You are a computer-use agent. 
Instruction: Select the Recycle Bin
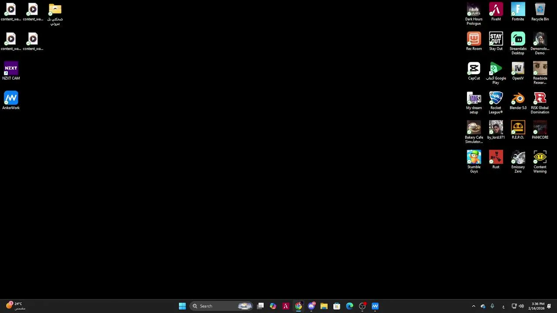[x=540, y=12]
